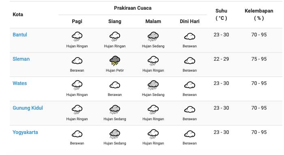Click the Kelembapan column header
This screenshot has width=284, height=155.
click(x=259, y=15)
